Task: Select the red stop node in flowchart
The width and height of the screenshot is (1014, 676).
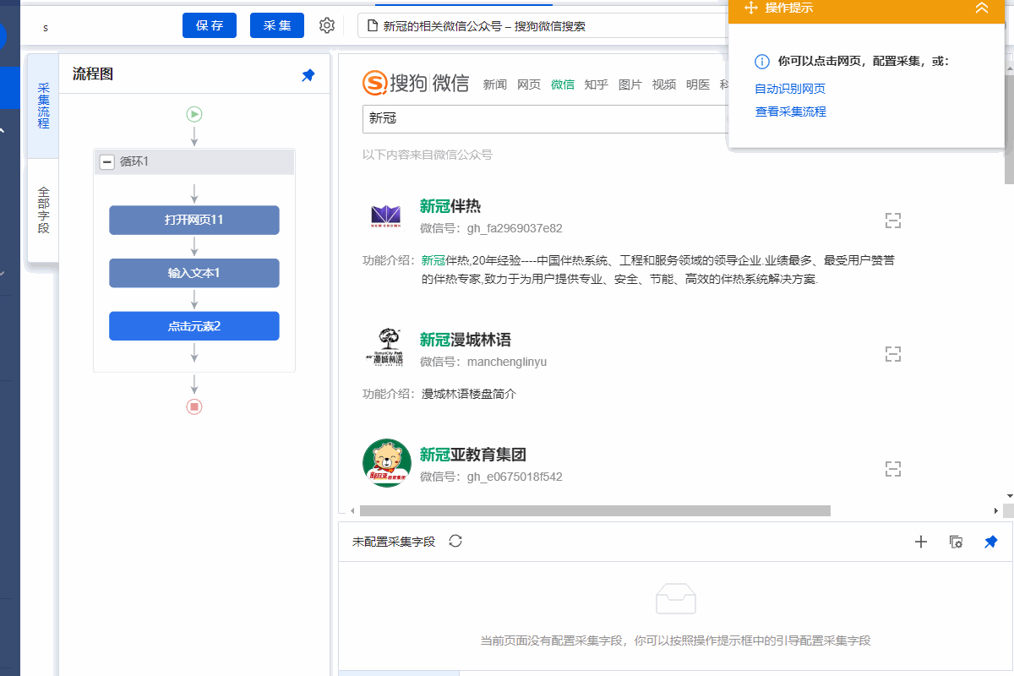Action: coord(194,406)
